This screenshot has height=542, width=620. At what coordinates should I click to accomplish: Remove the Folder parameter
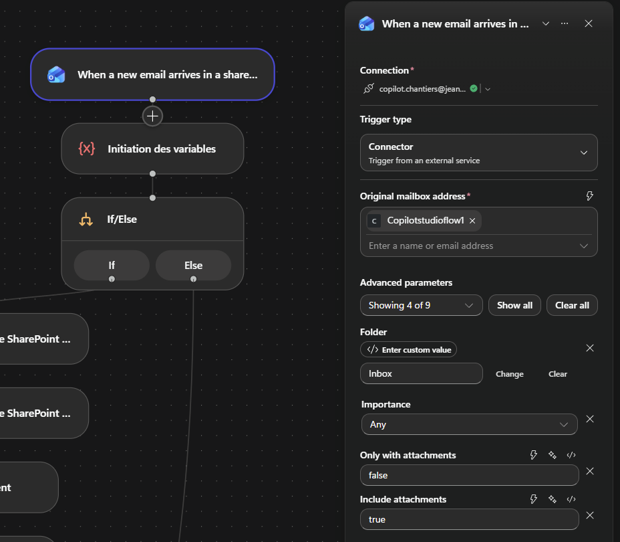[590, 348]
